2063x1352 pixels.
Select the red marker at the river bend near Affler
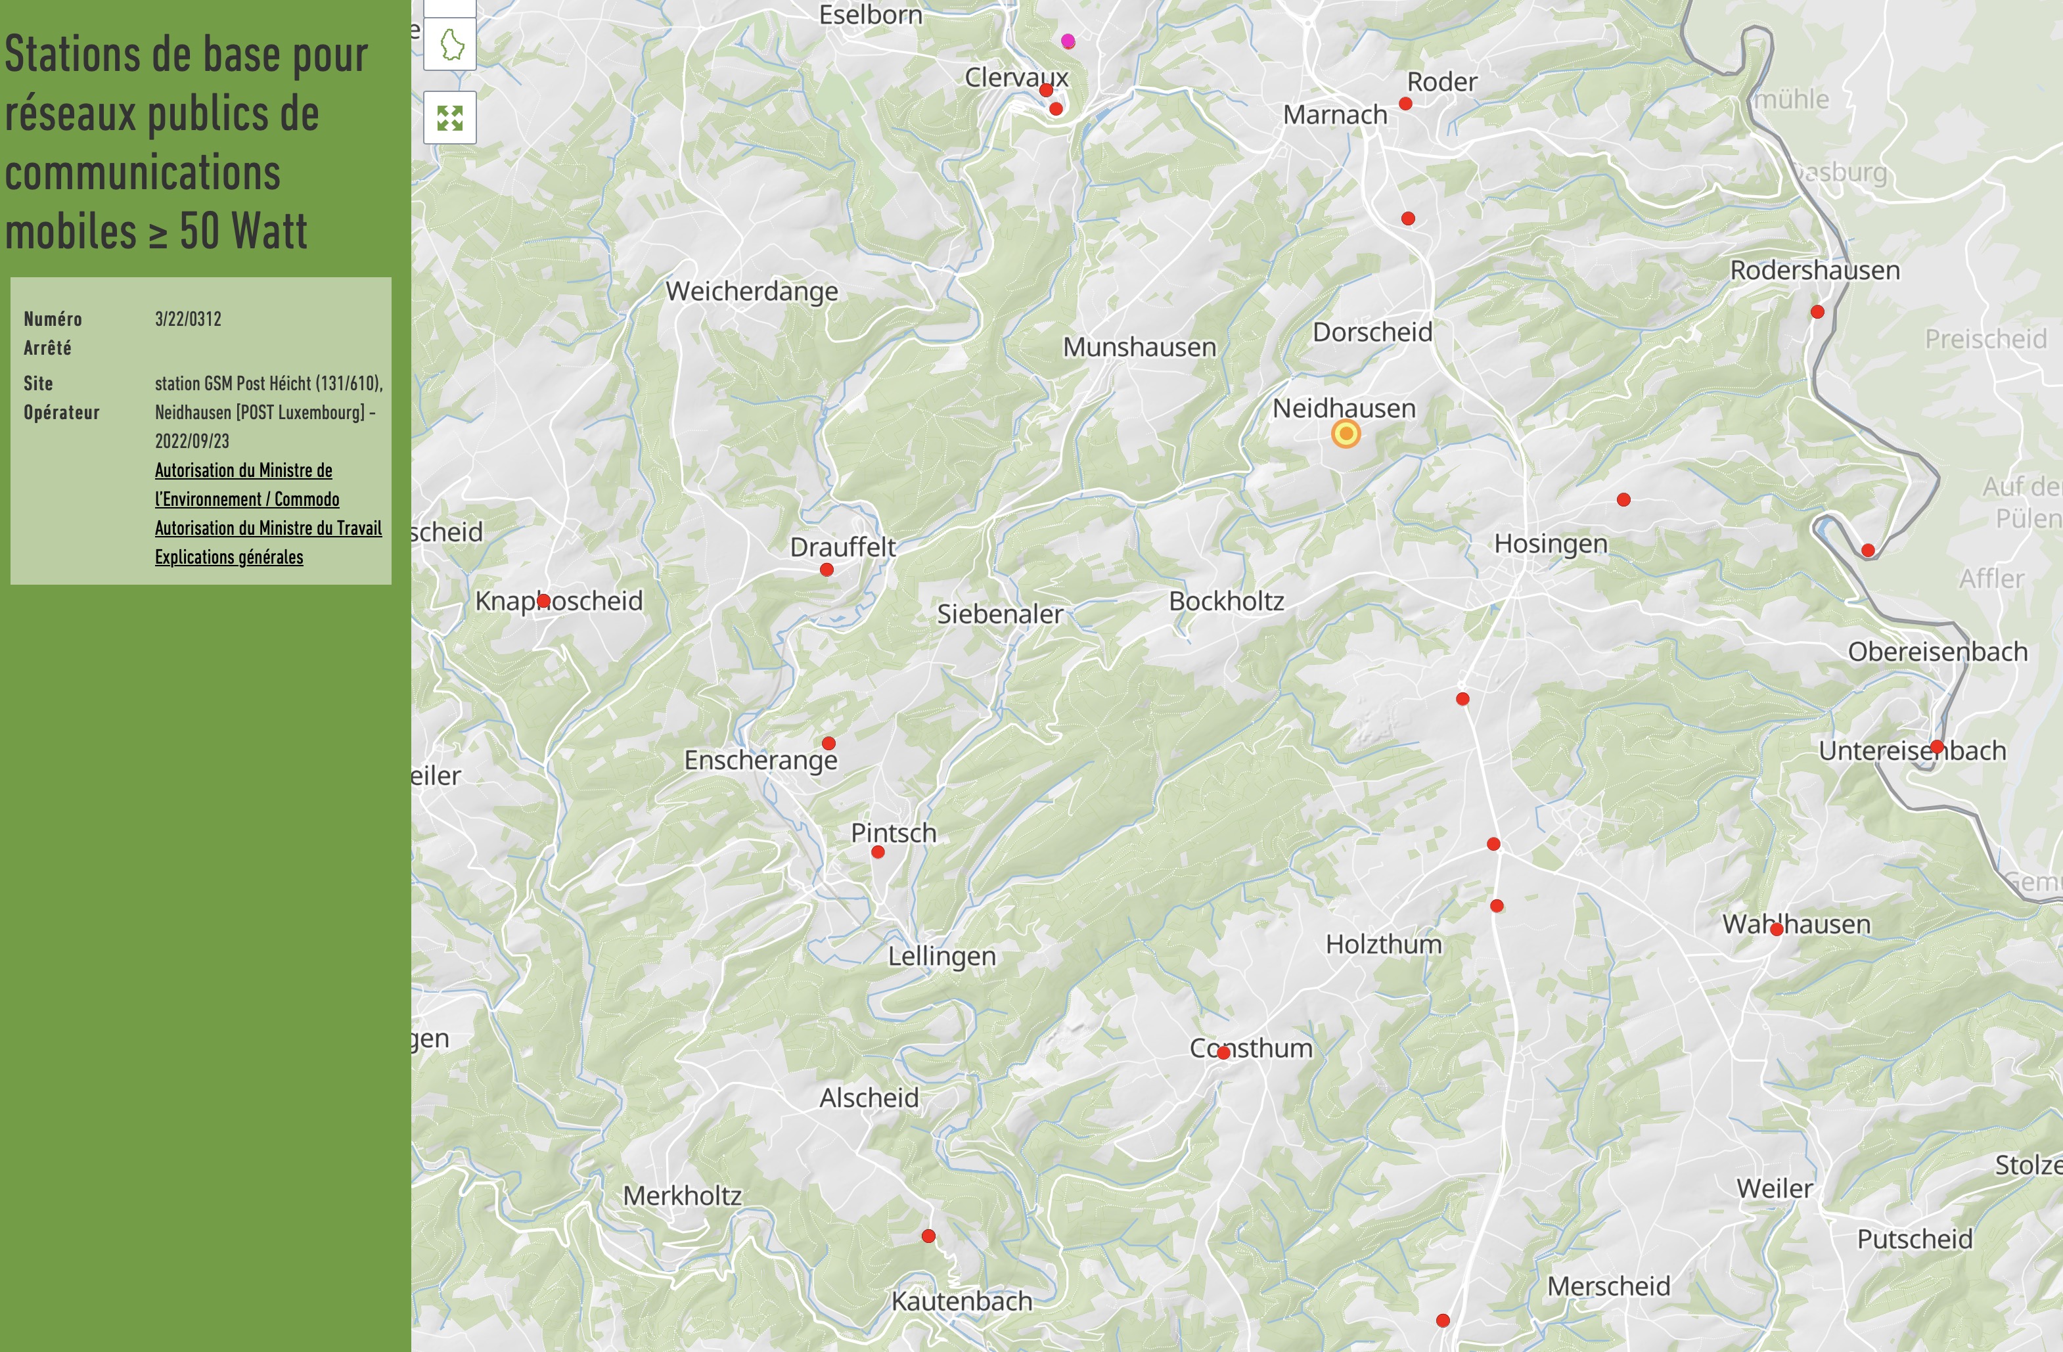click(x=1868, y=551)
